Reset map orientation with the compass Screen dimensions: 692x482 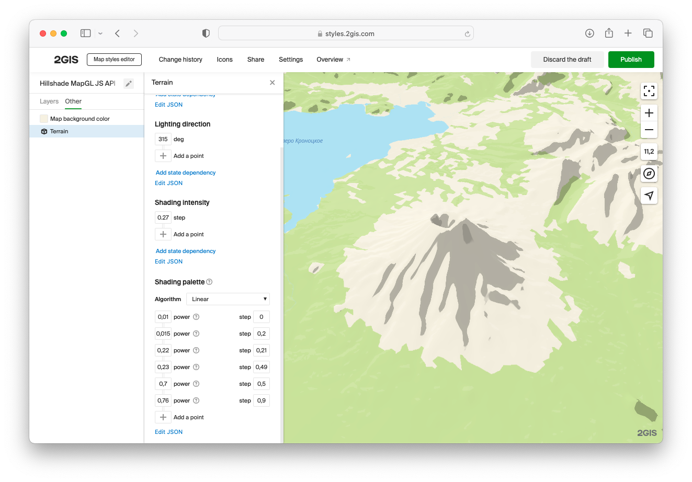pyautogui.click(x=649, y=174)
